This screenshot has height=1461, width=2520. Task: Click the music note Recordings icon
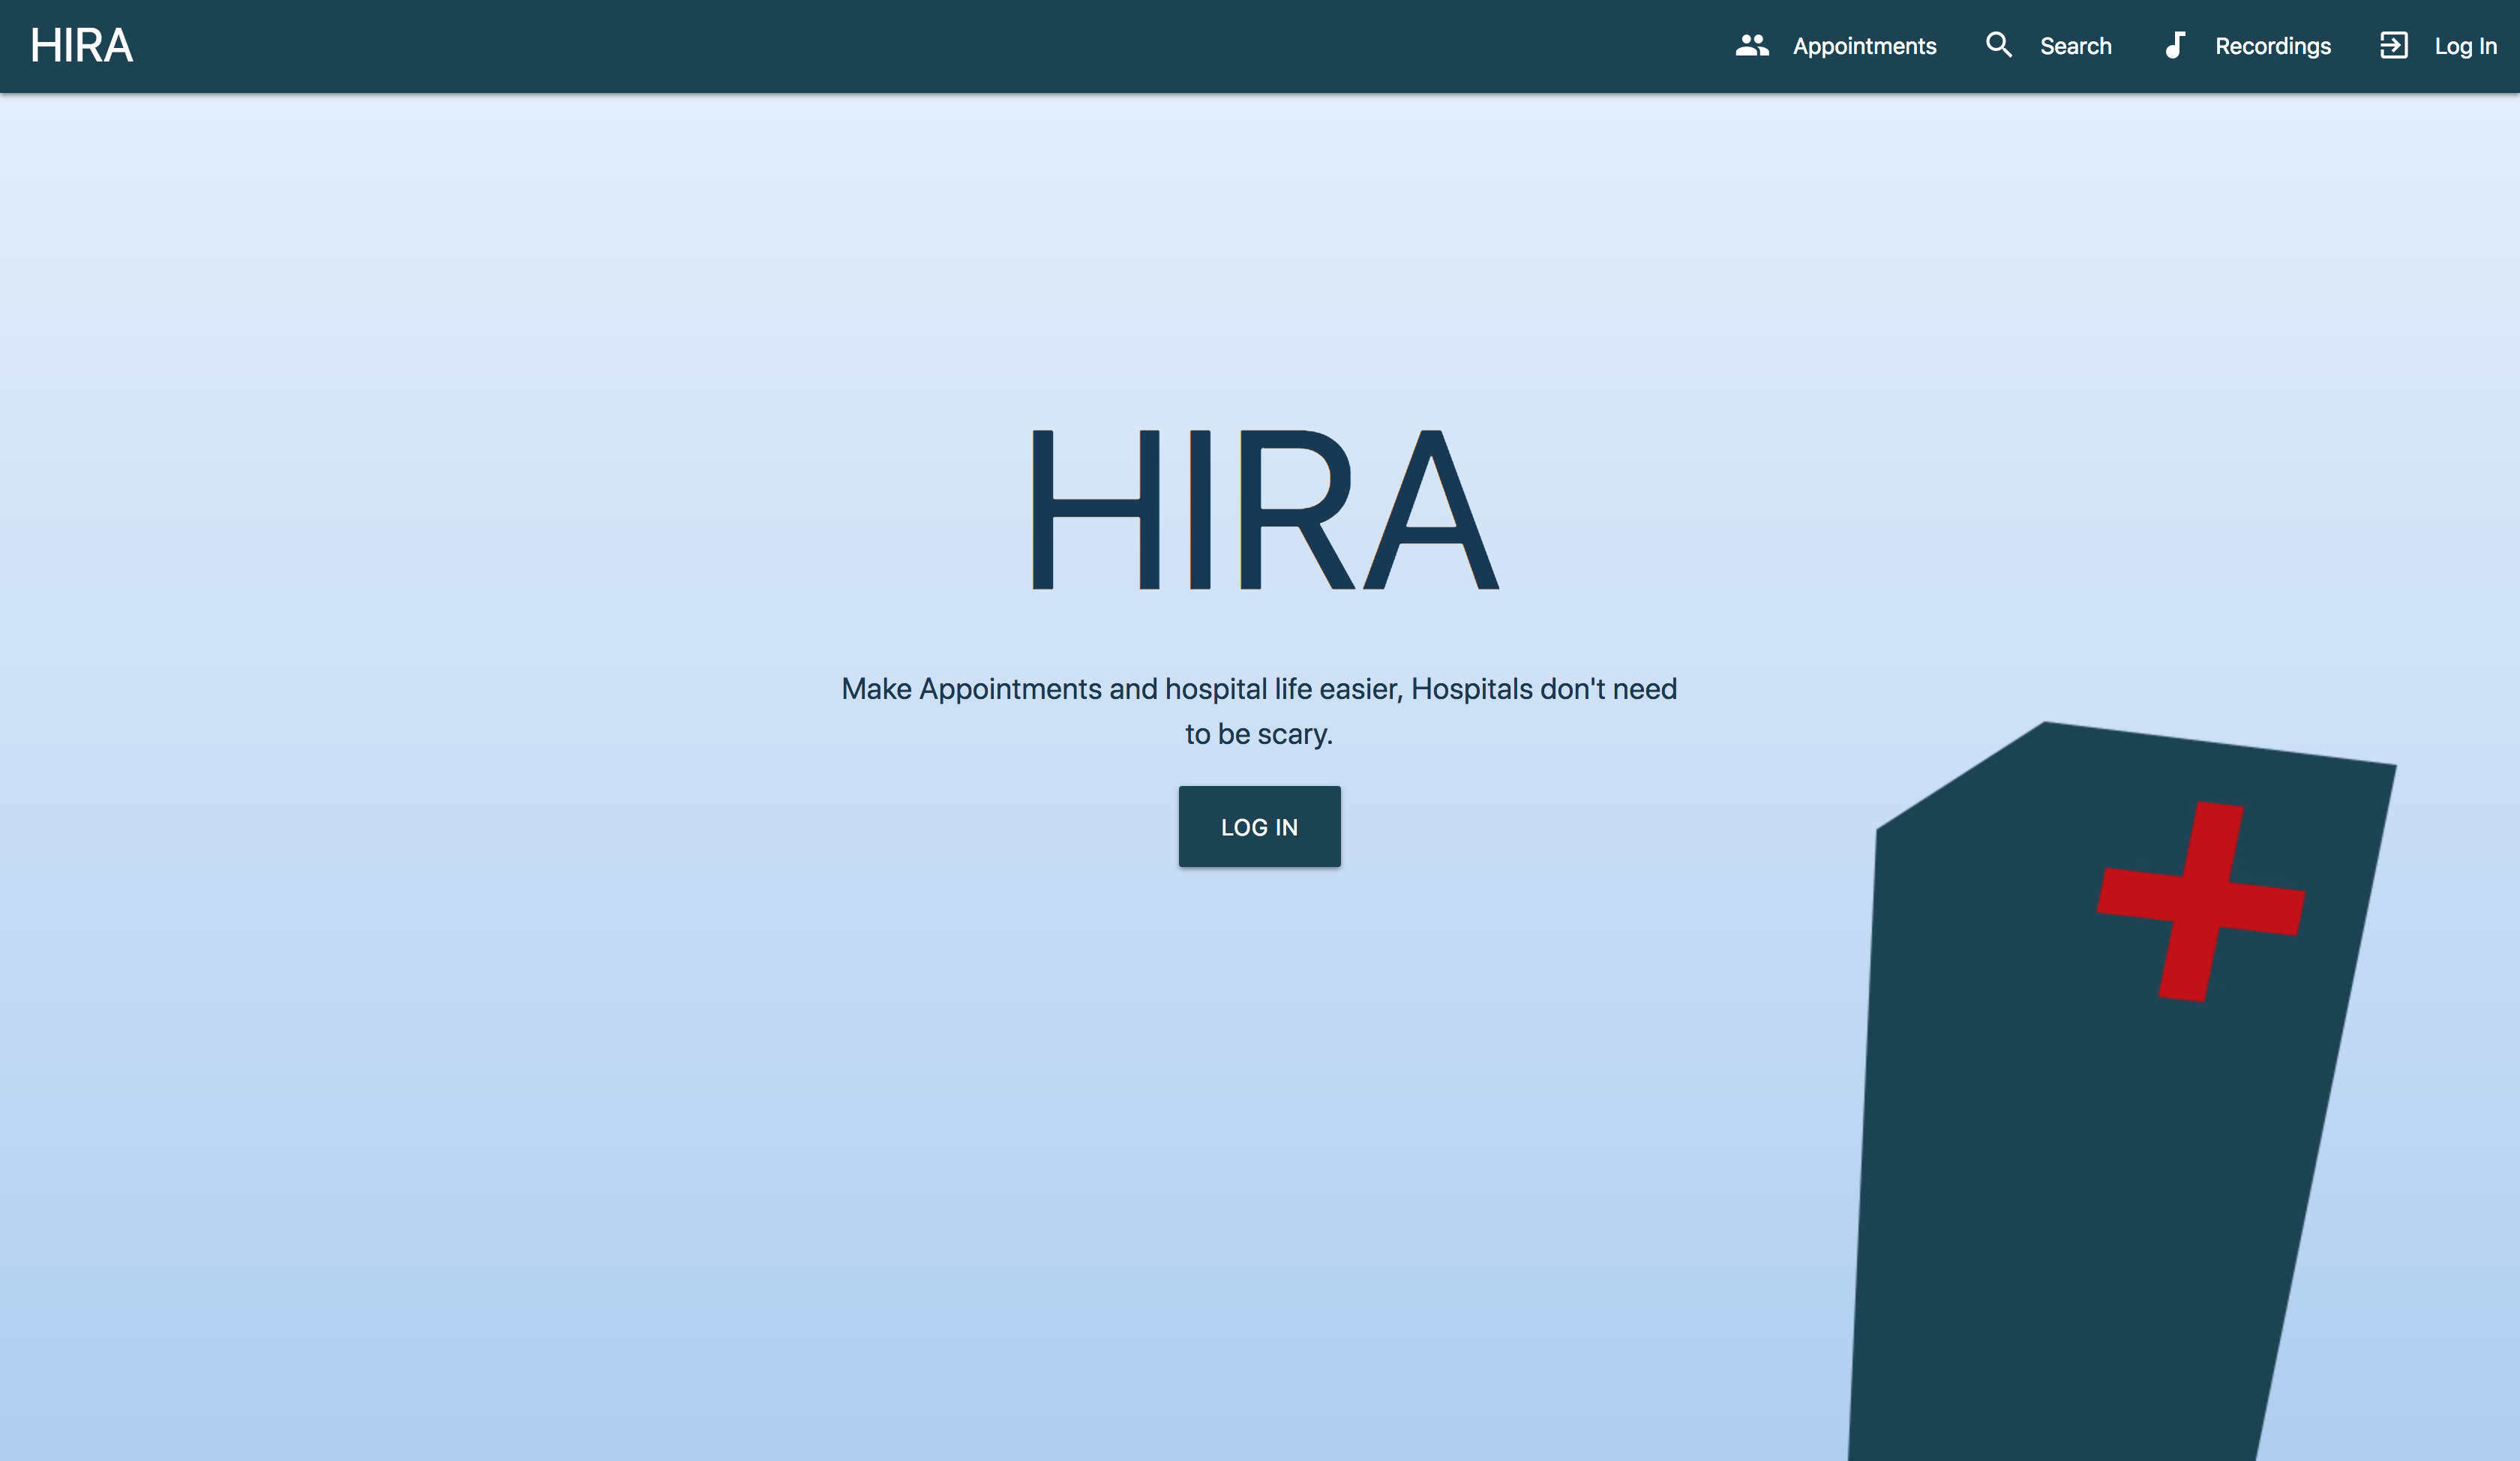(x=2174, y=46)
